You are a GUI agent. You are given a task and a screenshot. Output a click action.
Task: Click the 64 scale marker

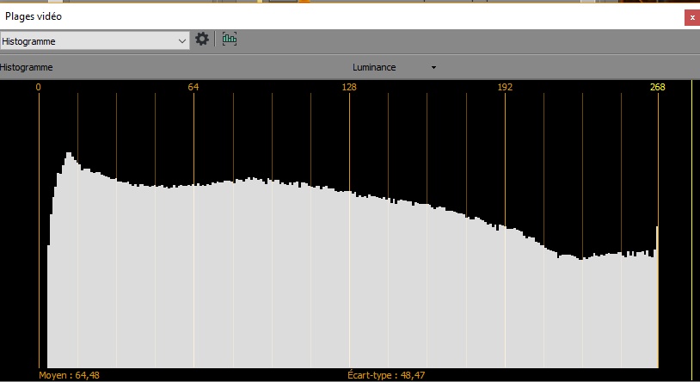pos(193,87)
